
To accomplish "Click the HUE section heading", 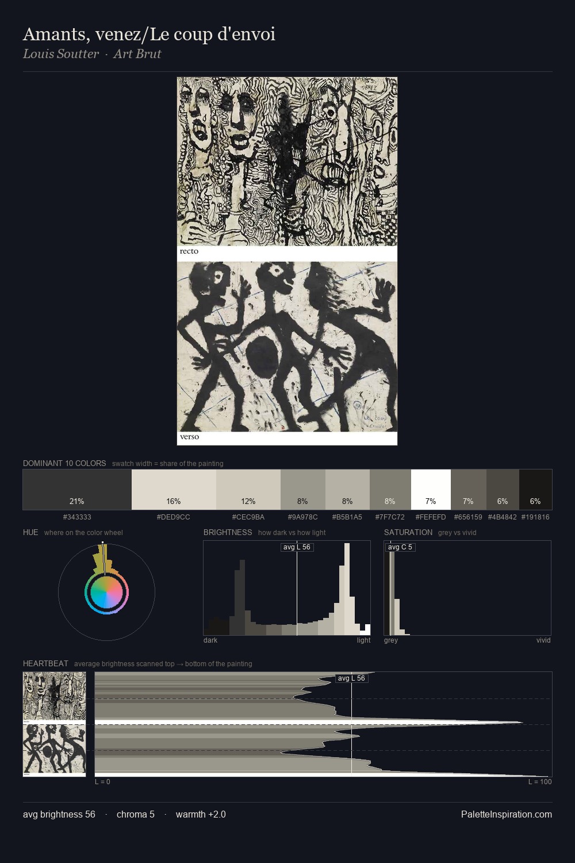I will [x=30, y=532].
